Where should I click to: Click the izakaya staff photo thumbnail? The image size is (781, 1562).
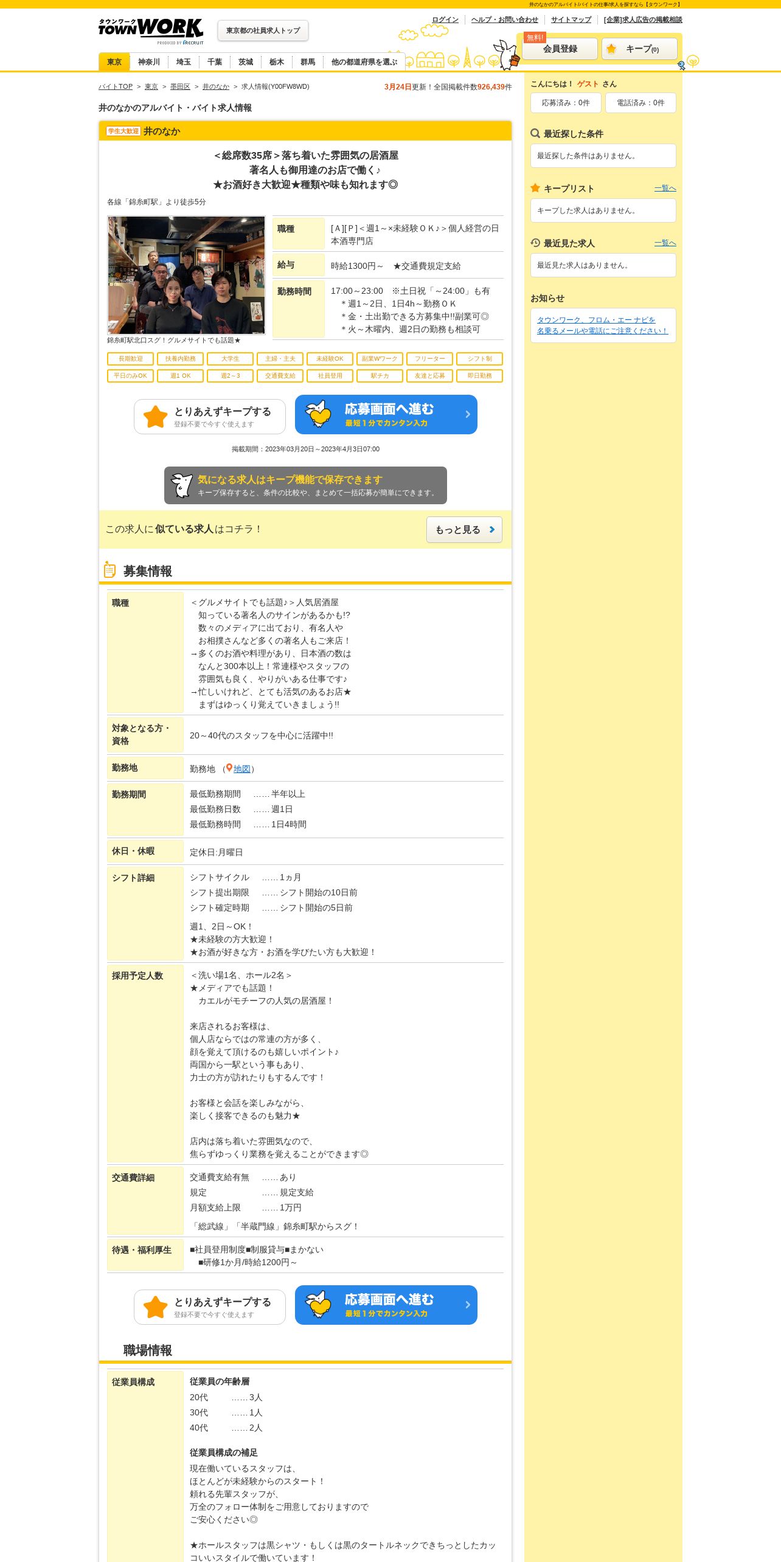coord(186,275)
